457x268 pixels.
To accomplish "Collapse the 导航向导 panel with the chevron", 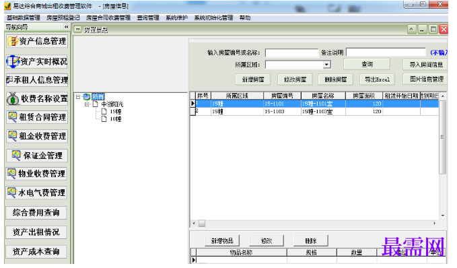I will pyautogui.click(x=67, y=27).
